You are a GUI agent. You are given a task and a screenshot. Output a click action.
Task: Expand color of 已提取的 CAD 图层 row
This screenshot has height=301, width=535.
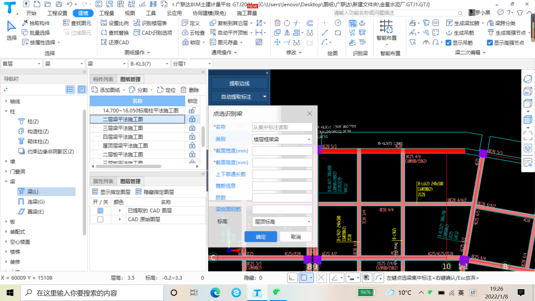coord(120,211)
